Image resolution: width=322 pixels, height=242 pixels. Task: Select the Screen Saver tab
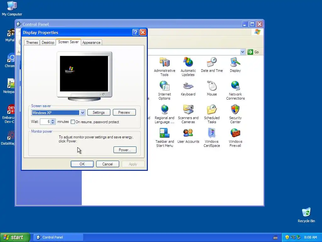pyautogui.click(x=68, y=42)
